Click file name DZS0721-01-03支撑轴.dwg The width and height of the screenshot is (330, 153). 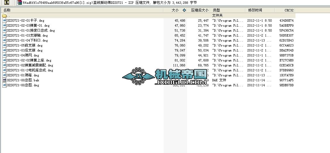click(x=28, y=35)
